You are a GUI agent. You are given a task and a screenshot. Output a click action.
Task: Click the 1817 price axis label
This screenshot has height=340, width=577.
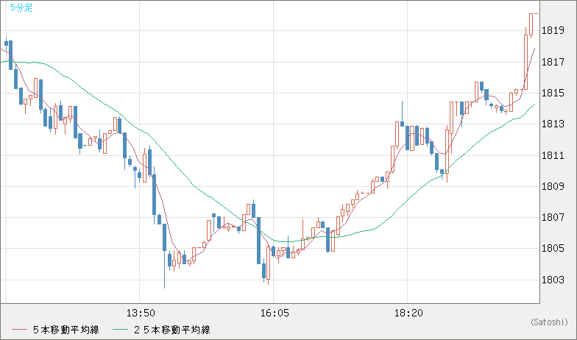[x=553, y=62]
